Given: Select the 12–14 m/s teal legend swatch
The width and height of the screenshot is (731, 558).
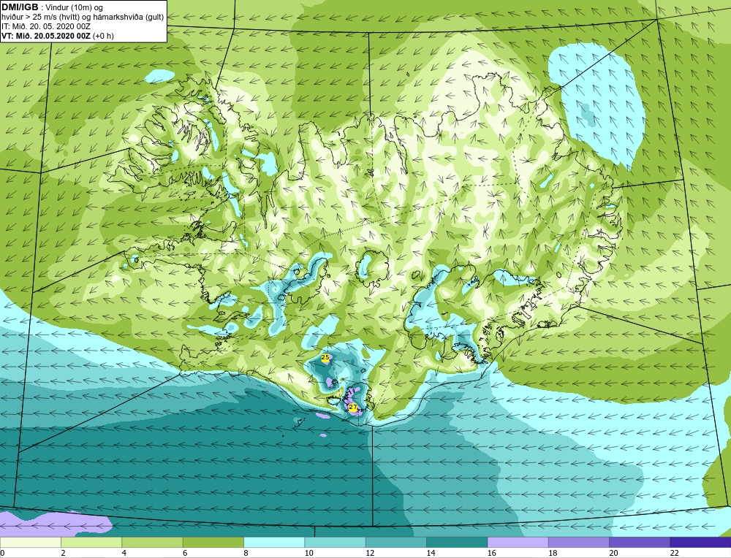Looking at the screenshot, I should click(x=395, y=542).
